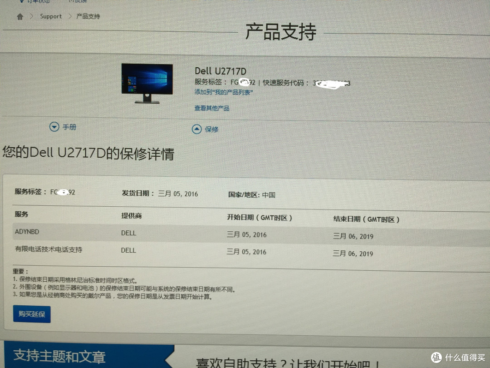Open the 查看其他产品 link
490x368 pixels.
click(x=212, y=108)
